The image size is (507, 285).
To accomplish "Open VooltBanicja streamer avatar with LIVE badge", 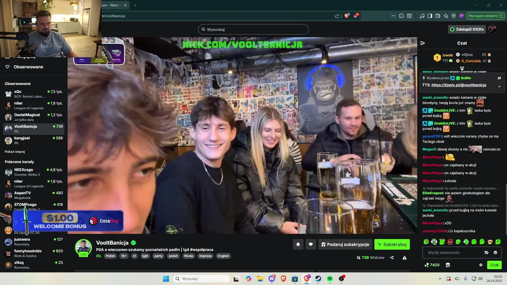I will click(84, 248).
